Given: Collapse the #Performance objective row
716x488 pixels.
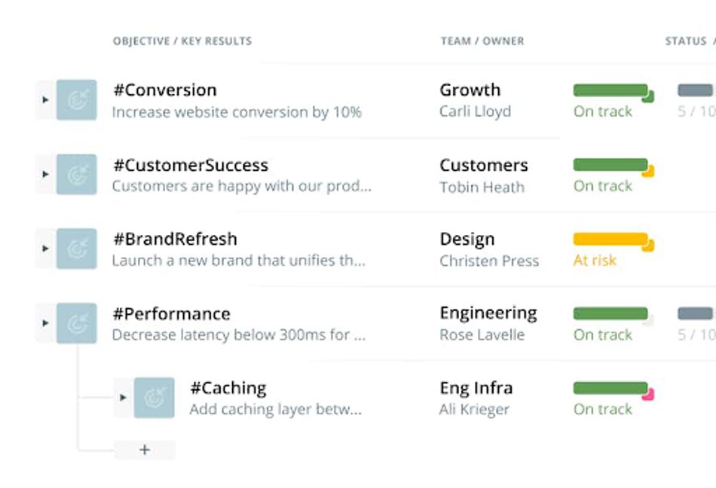Looking at the screenshot, I should (45, 323).
